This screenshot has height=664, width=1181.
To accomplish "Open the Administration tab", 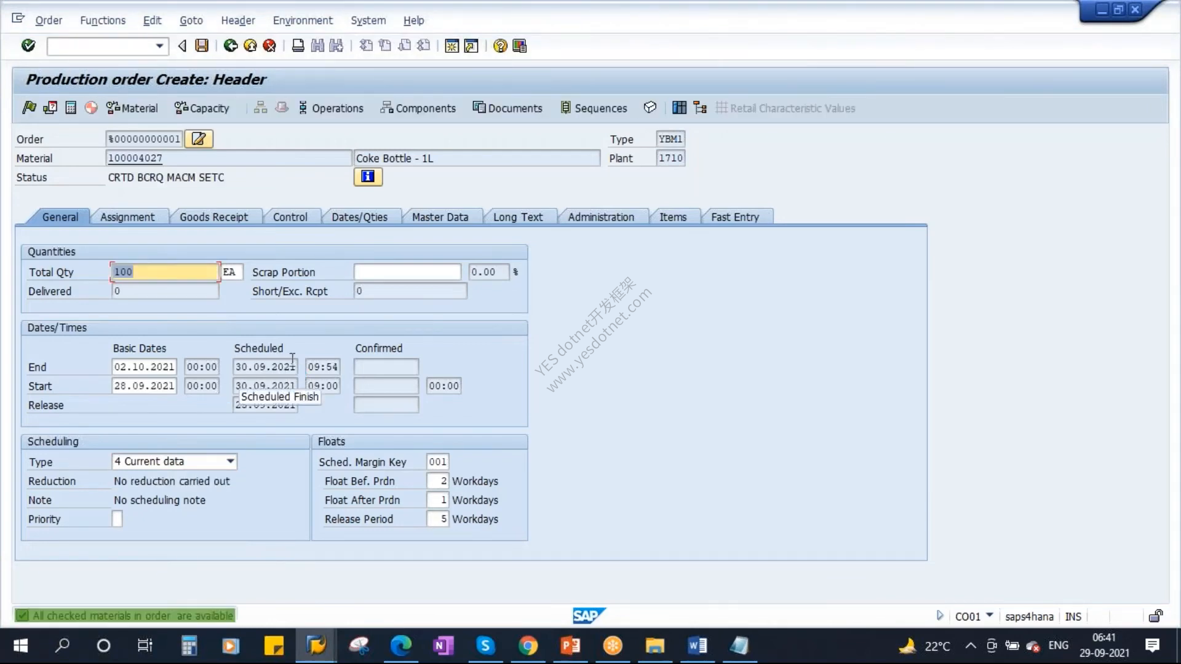I will coord(601,217).
